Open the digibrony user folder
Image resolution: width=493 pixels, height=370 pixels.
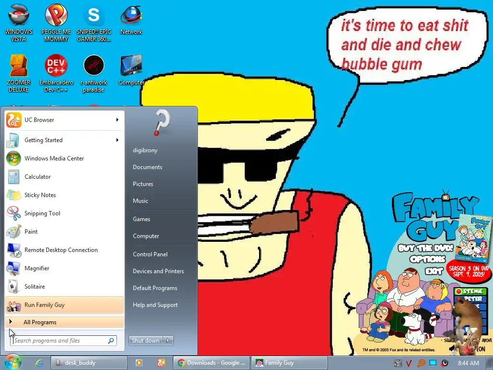click(145, 150)
